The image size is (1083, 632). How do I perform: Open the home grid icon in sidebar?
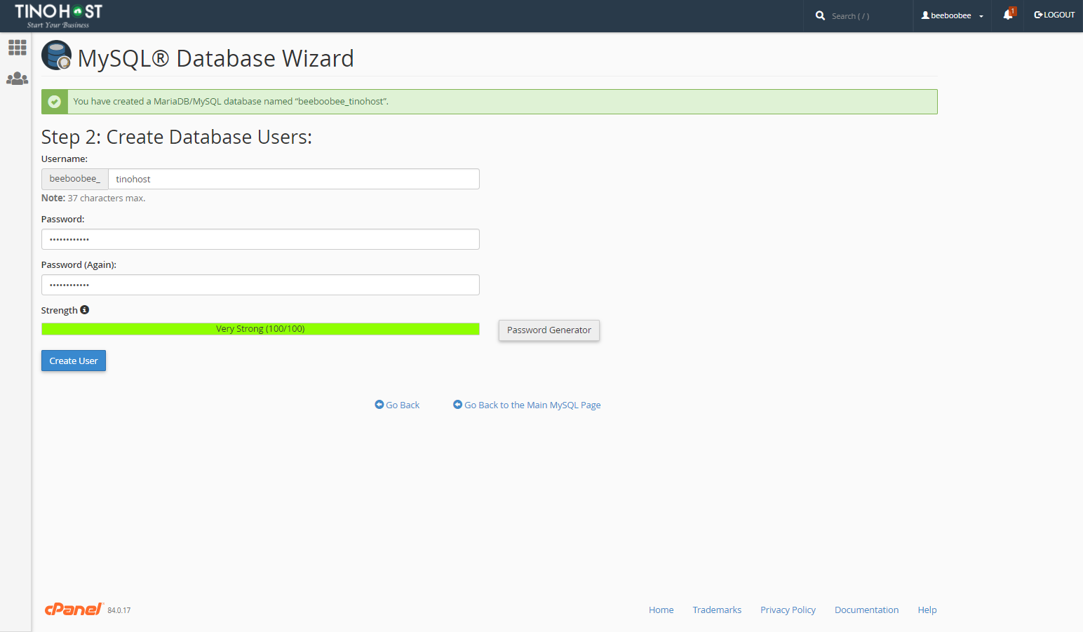point(17,47)
